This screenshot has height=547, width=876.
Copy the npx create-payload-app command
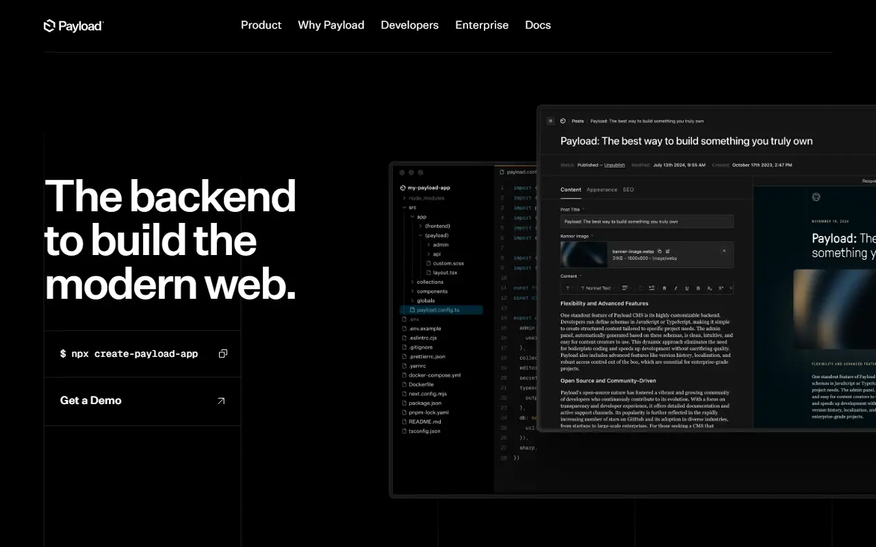pos(223,353)
